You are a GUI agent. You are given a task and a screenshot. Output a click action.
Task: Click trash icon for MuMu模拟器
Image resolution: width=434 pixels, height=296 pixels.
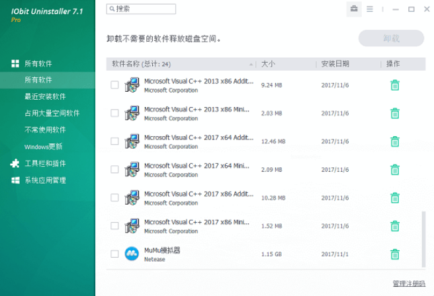tap(395, 254)
